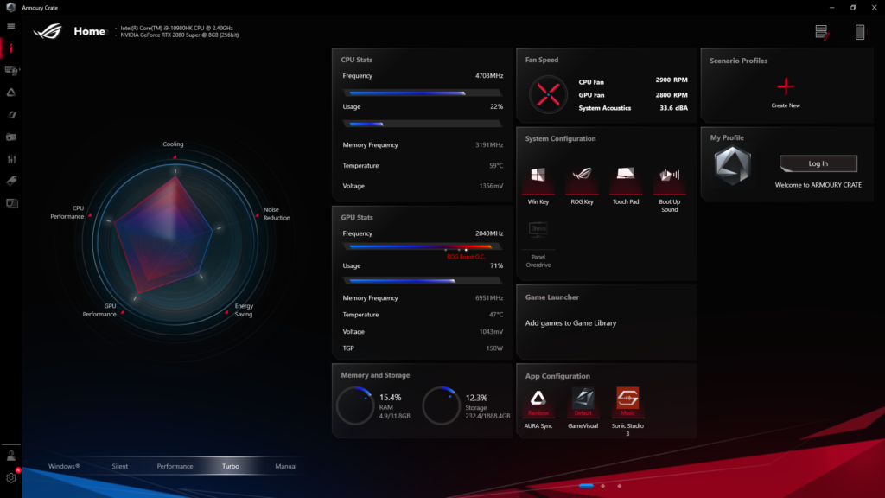Toggle the ROG Key setting

point(582,180)
